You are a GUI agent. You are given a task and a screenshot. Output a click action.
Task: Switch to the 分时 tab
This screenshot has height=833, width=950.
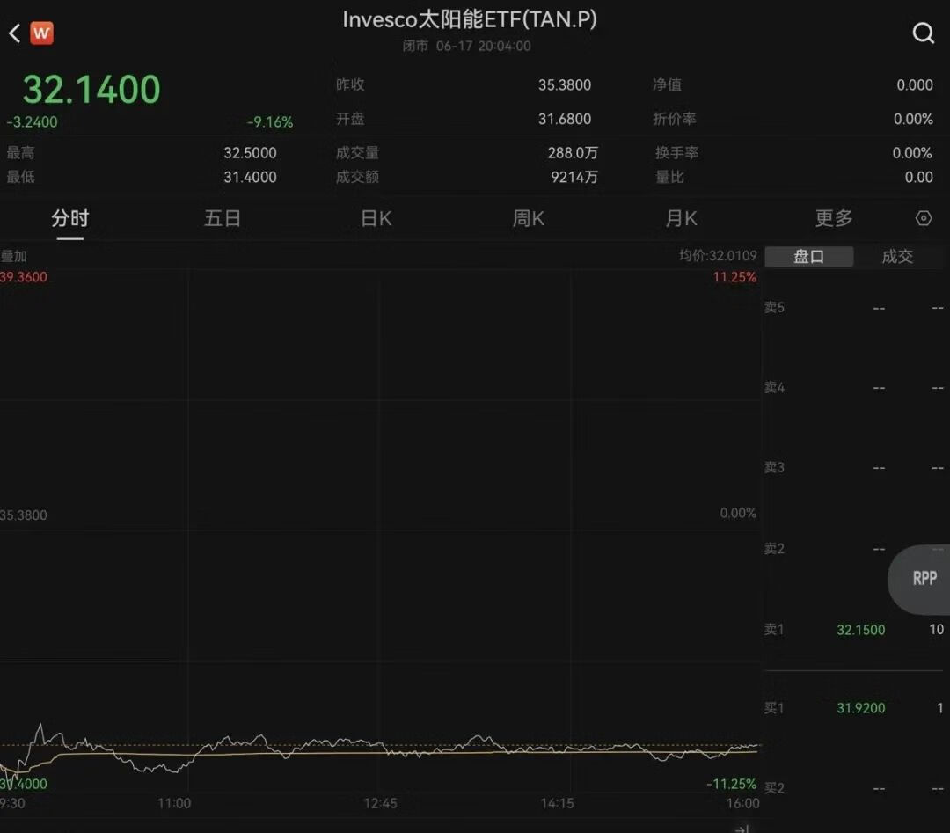(x=70, y=218)
